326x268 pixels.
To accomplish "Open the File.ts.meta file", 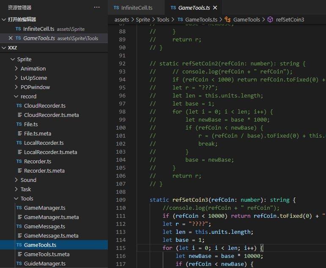I will [x=37, y=133].
